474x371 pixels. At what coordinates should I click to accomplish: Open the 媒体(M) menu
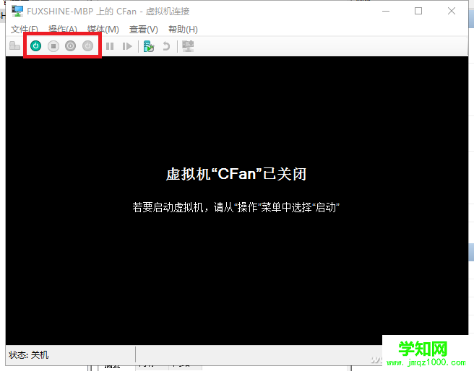coord(103,30)
